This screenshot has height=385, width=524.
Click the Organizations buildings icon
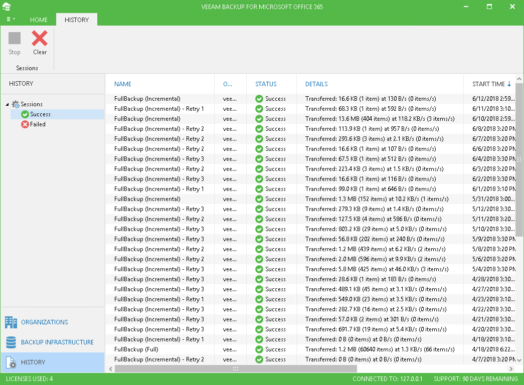[11, 322]
